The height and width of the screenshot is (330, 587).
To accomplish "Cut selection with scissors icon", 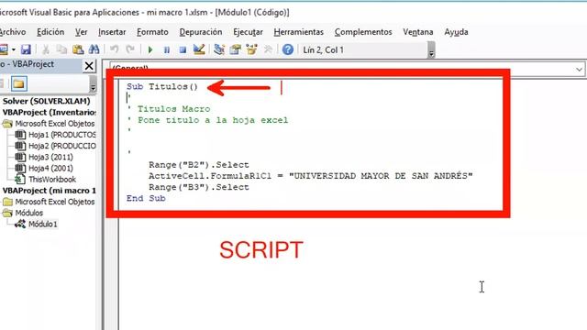I will point(46,49).
